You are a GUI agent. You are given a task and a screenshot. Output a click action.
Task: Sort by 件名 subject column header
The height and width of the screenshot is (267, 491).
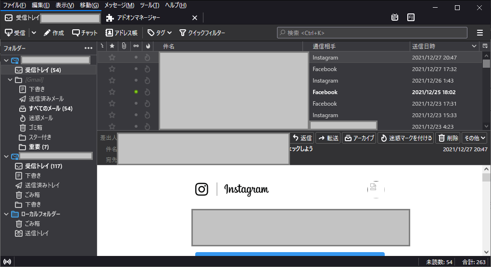[x=228, y=46]
